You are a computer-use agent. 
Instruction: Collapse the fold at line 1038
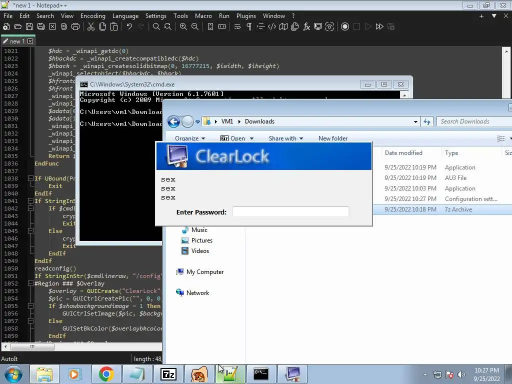30,178
